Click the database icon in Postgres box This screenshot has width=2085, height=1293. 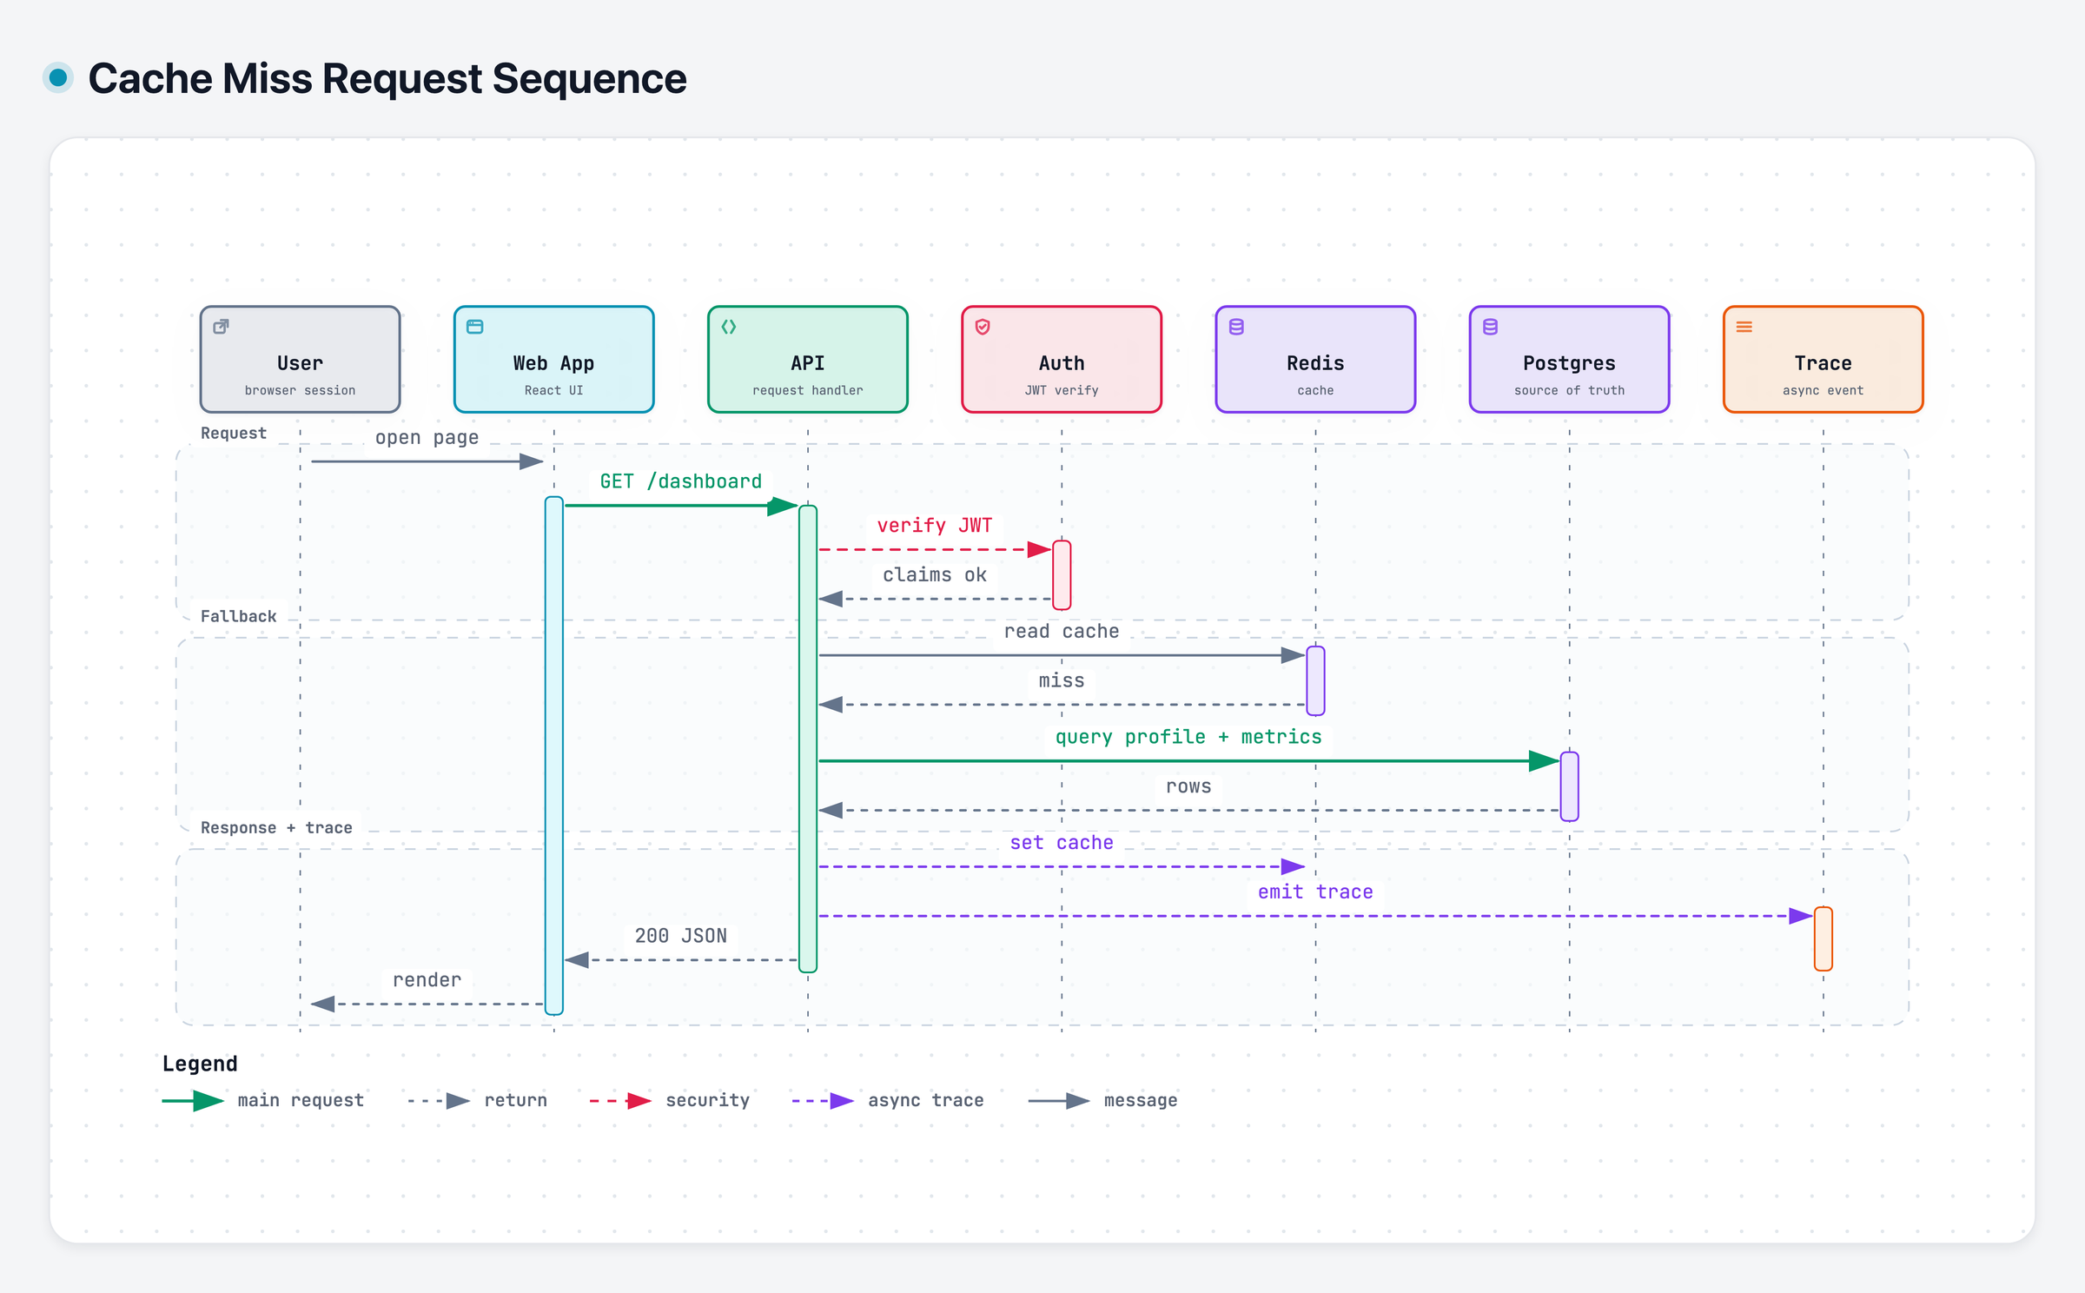pyautogui.click(x=1490, y=327)
